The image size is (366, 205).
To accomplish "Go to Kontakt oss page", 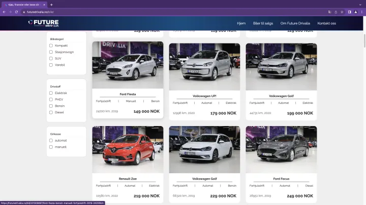I will point(326,23).
